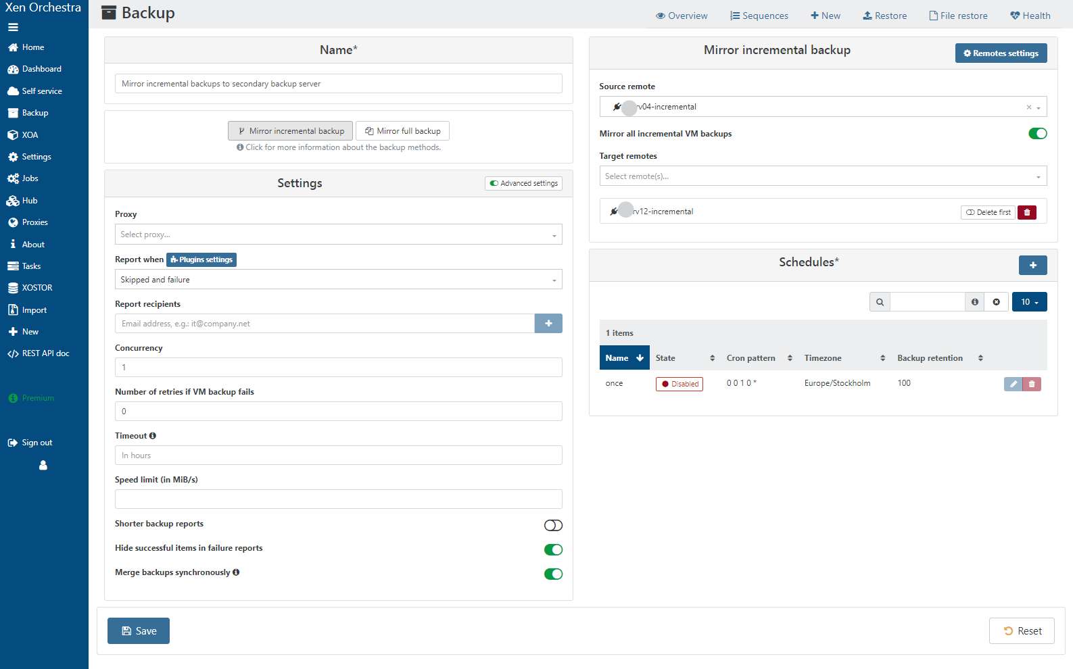
Task: Expand the Report when dropdown
Action: (338, 280)
